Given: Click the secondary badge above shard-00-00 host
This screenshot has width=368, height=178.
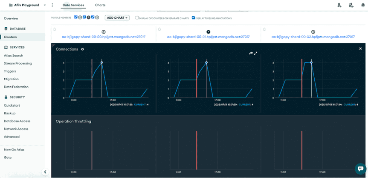Looking at the screenshot, I should [x=104, y=32].
